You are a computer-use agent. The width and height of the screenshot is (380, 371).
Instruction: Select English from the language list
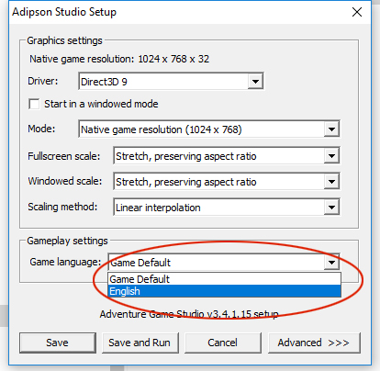225,291
